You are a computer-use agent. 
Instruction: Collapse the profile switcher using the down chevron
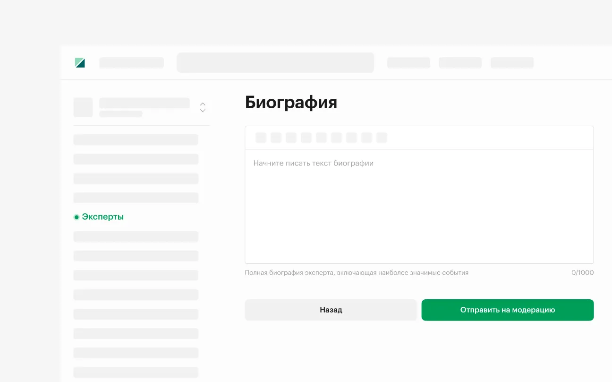[202, 110]
